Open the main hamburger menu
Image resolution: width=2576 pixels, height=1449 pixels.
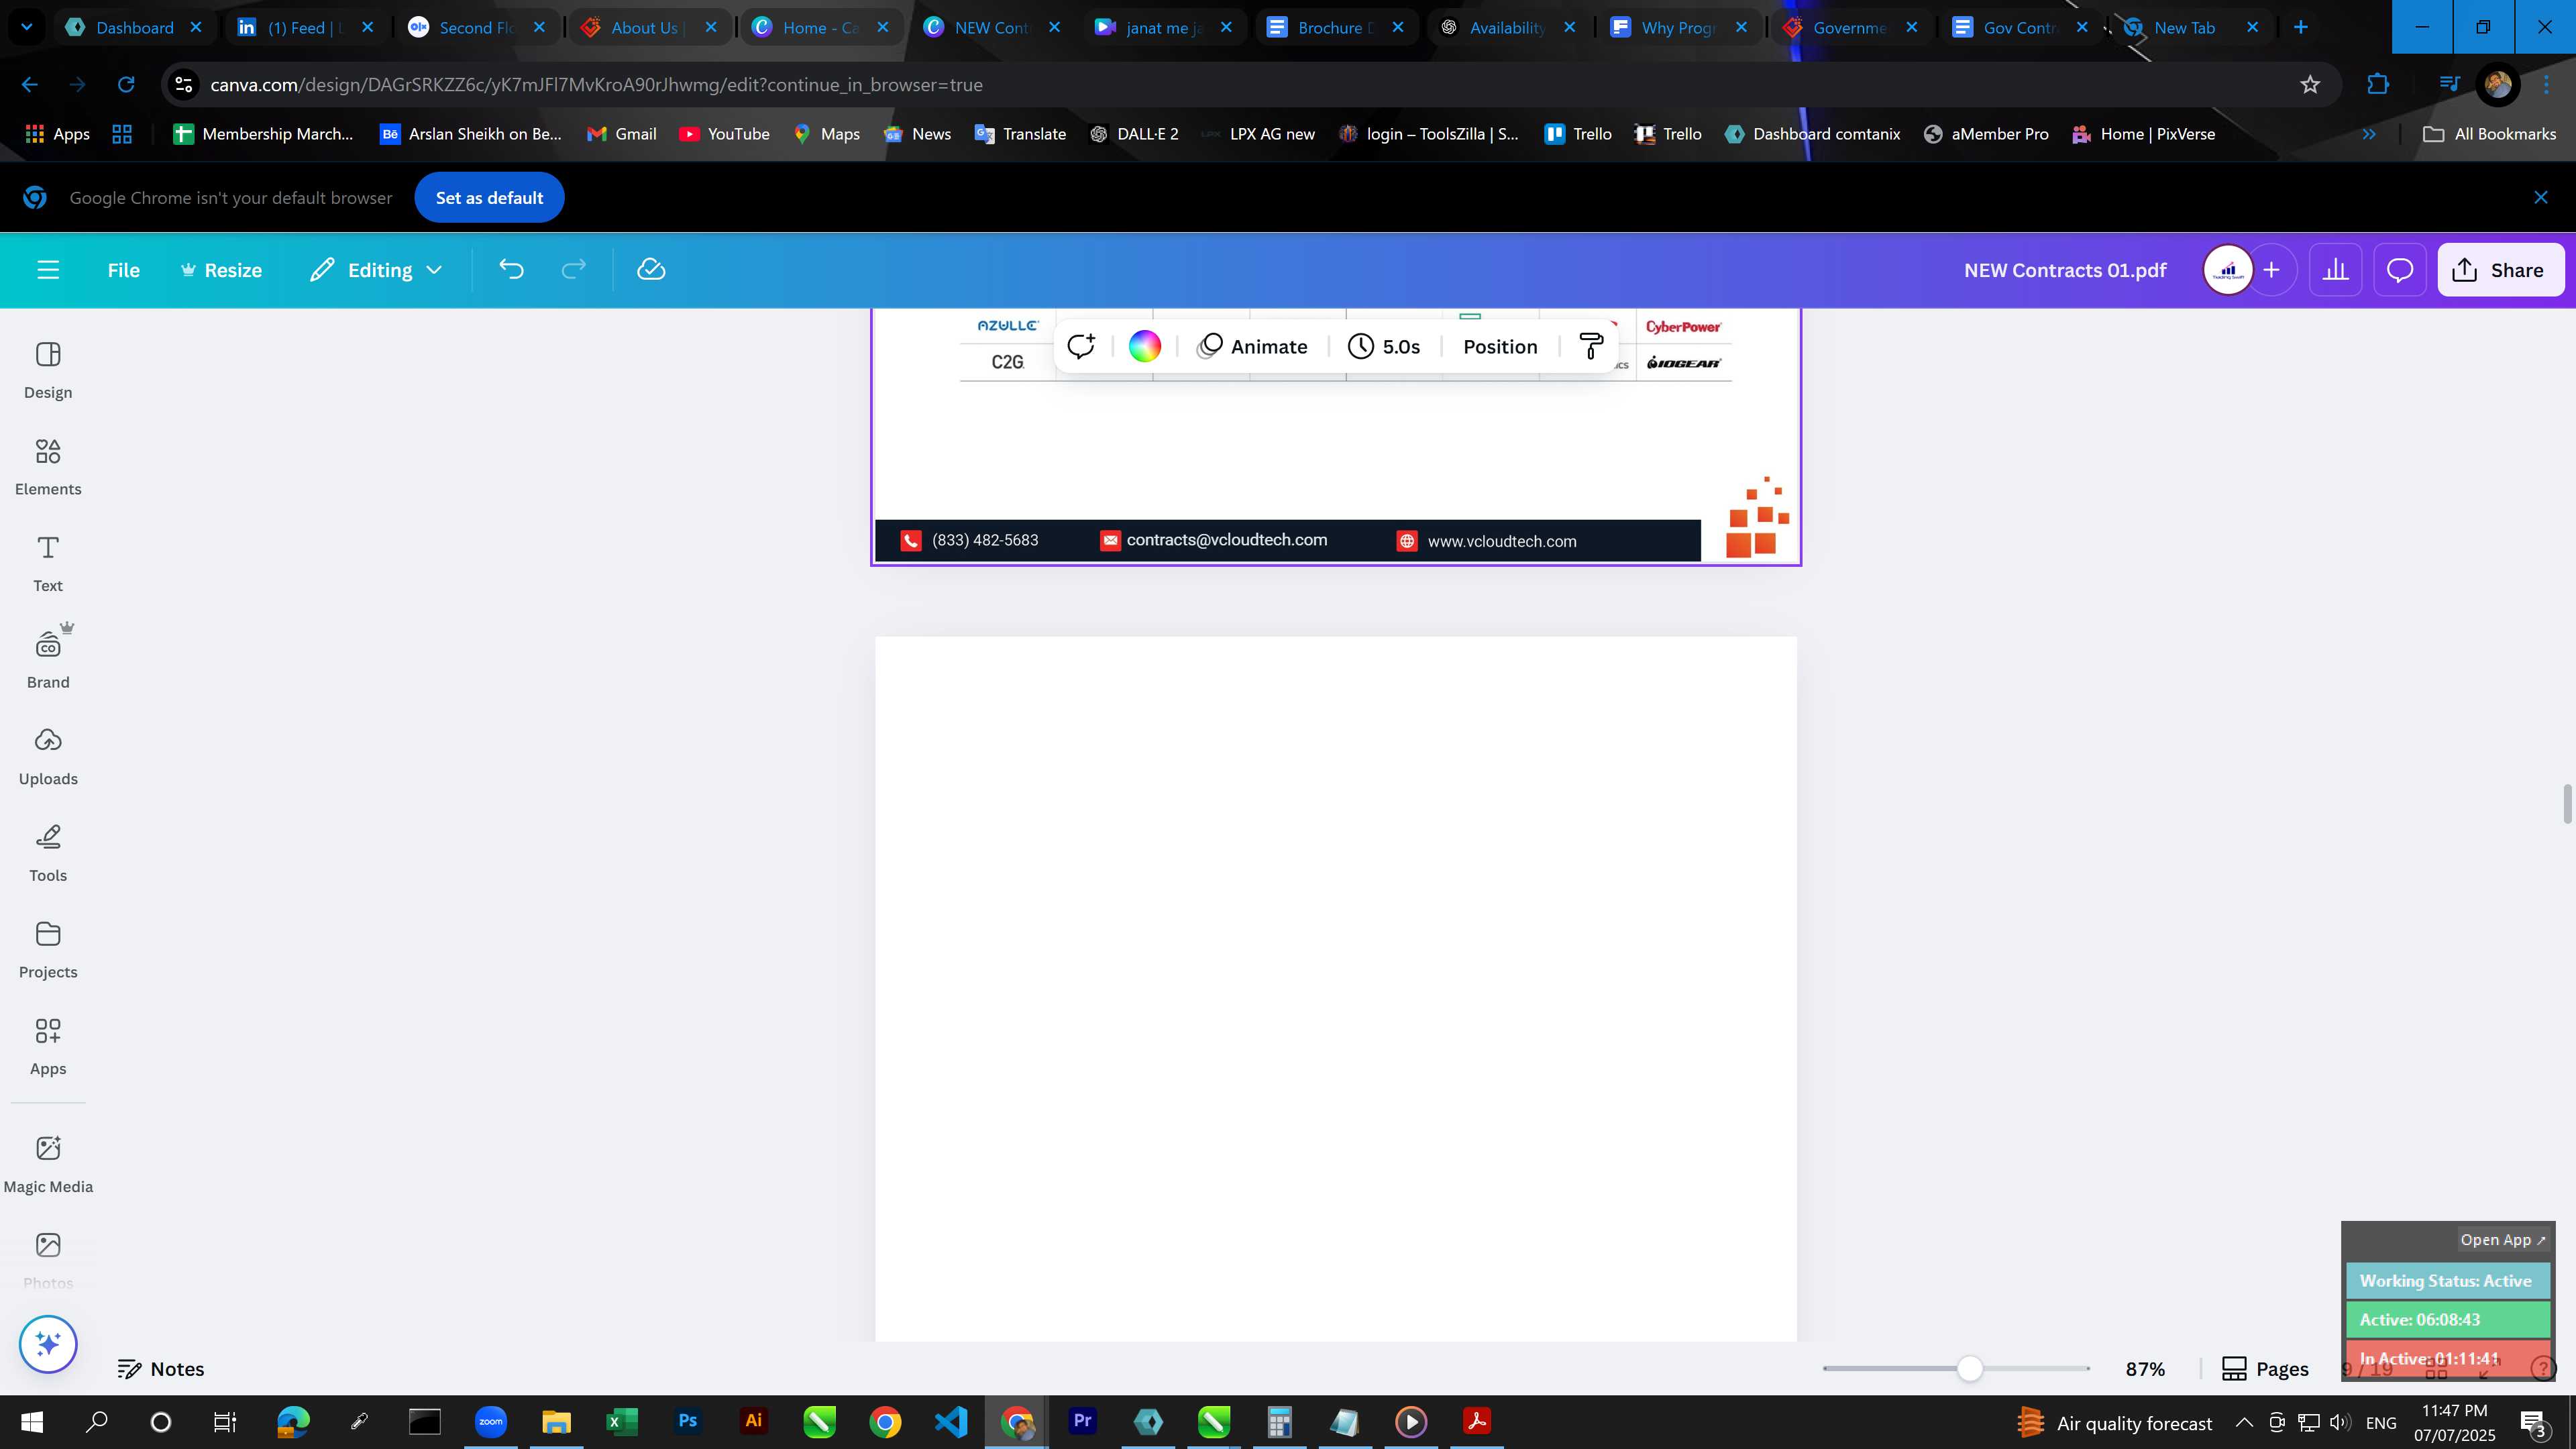click(x=48, y=270)
